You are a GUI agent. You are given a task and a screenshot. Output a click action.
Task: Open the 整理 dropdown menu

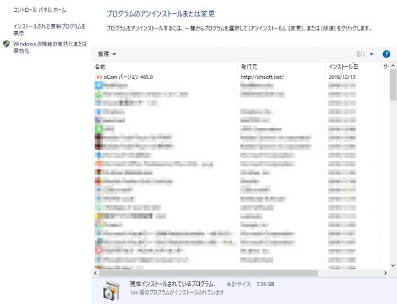coord(107,54)
